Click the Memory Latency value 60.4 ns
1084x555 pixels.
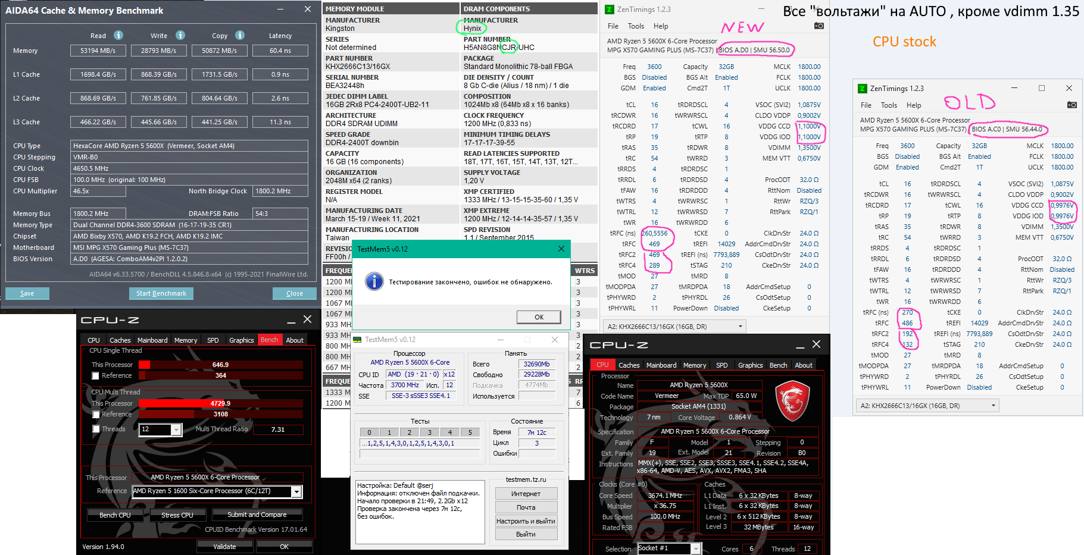(280, 51)
